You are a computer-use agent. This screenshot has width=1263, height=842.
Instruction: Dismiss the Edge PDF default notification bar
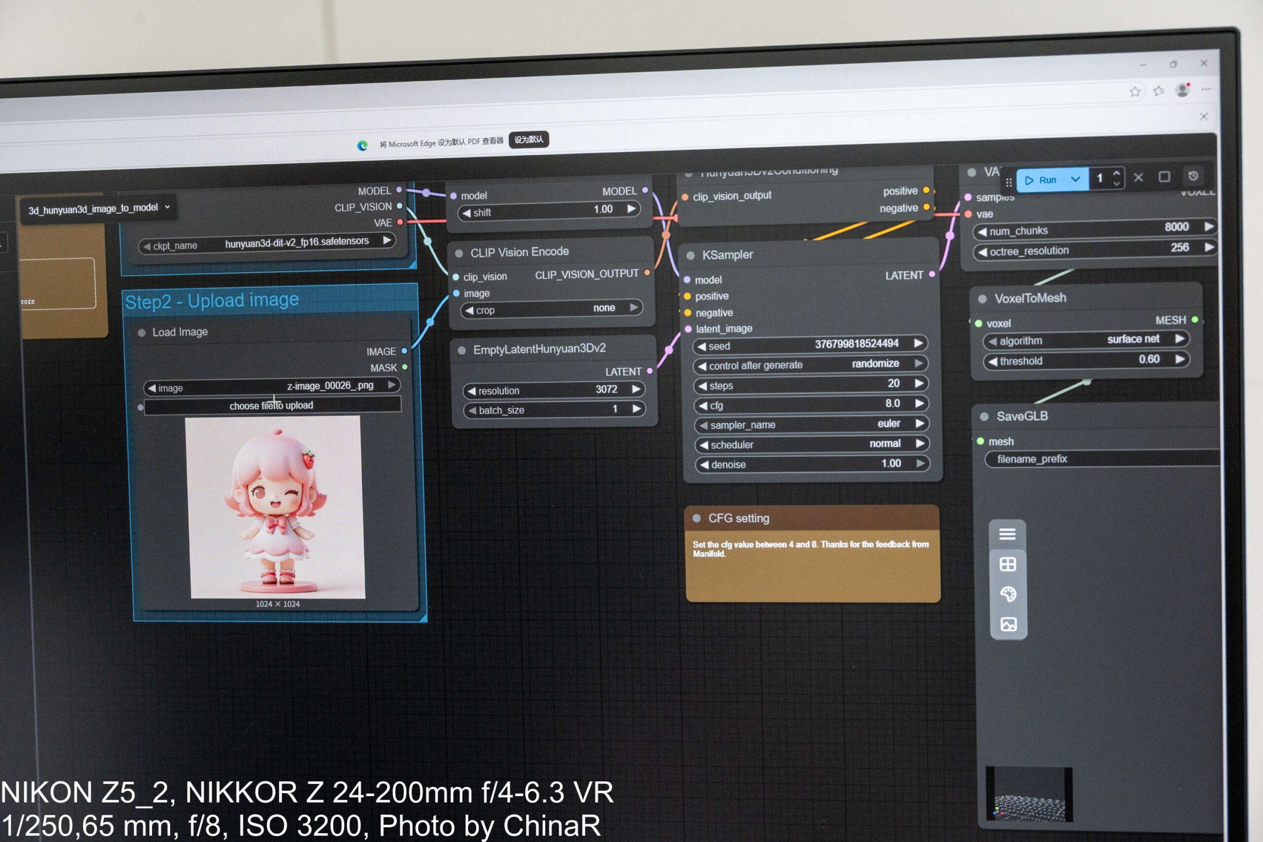(1204, 116)
